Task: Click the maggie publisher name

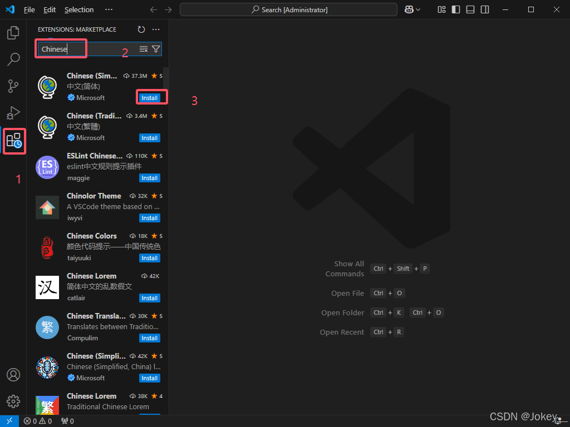Action: [x=78, y=178]
